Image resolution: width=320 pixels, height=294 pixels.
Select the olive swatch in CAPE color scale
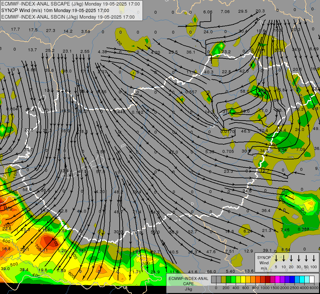pyautogui.click(x=224, y=280)
